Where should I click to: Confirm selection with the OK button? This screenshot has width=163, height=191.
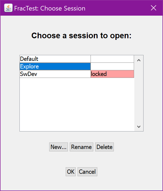coord(71,172)
